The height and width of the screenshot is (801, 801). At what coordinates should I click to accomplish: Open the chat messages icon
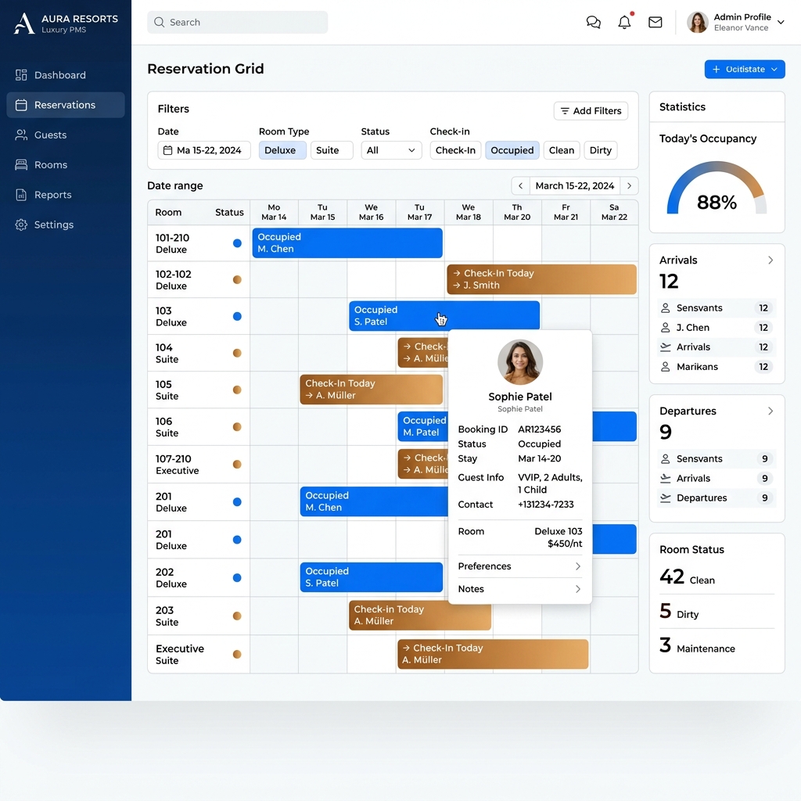(x=593, y=22)
